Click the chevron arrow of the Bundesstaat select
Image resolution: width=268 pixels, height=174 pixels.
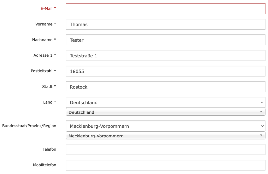(x=262, y=126)
